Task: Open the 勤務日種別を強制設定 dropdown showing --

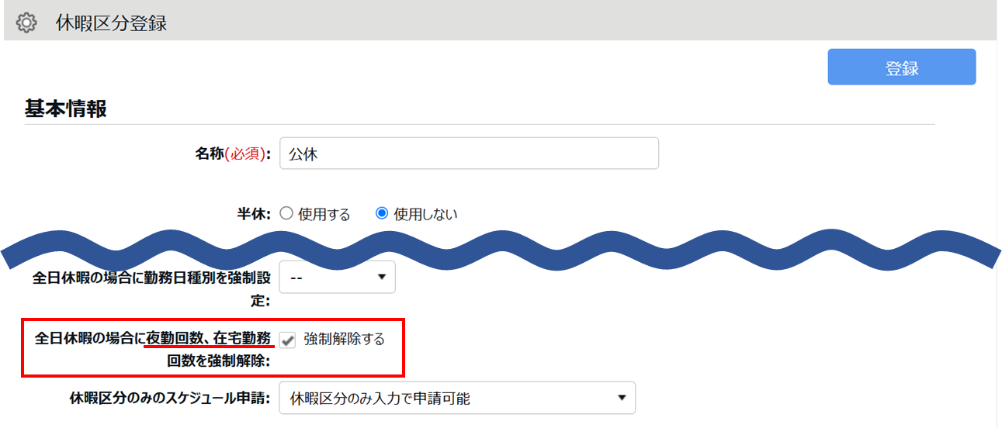Action: (337, 277)
